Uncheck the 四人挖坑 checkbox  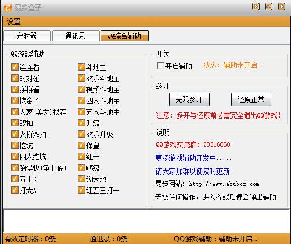pos(15,157)
